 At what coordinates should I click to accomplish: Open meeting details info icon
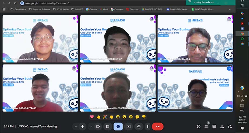click(x=199, y=127)
